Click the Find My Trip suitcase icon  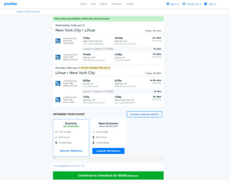[x=184, y=4]
